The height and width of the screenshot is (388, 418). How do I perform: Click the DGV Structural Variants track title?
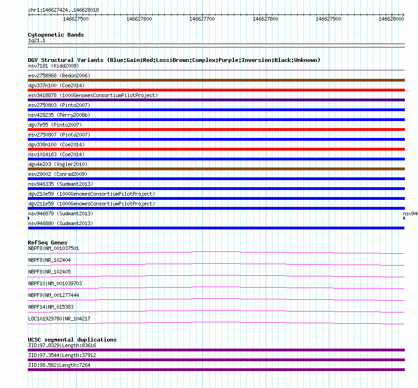(x=174, y=60)
